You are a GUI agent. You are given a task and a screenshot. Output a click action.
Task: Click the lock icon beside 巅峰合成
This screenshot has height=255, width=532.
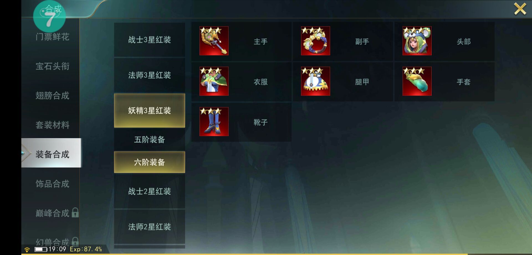click(x=75, y=213)
